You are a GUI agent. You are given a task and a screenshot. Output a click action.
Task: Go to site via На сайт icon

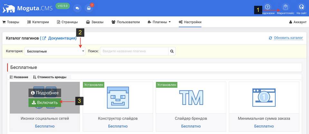click(301, 7)
